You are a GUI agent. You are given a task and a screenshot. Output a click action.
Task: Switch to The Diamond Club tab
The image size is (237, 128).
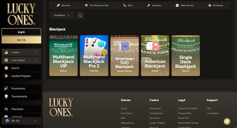point(97,5)
